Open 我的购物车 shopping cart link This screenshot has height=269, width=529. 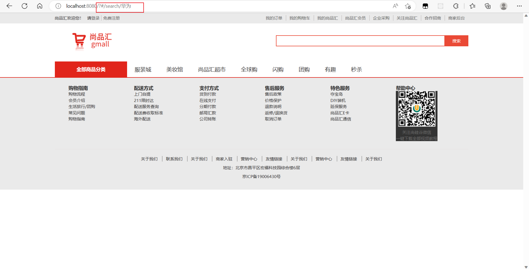coord(300,18)
